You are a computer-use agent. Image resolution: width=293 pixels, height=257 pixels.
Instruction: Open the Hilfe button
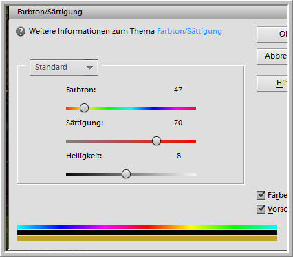pyautogui.click(x=272, y=83)
